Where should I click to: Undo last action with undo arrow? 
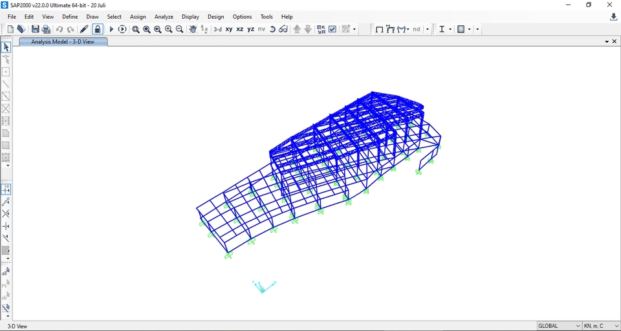click(60, 29)
